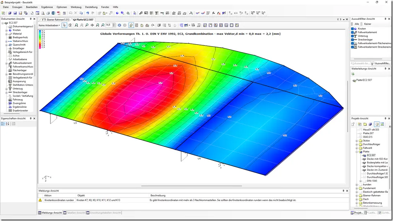Click the blue back navigation arrow
The image size is (393, 221).
[120, 25]
